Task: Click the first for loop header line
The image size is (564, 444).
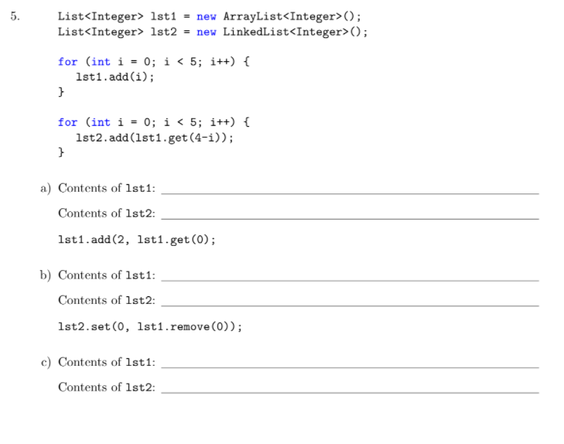Action: tap(154, 61)
